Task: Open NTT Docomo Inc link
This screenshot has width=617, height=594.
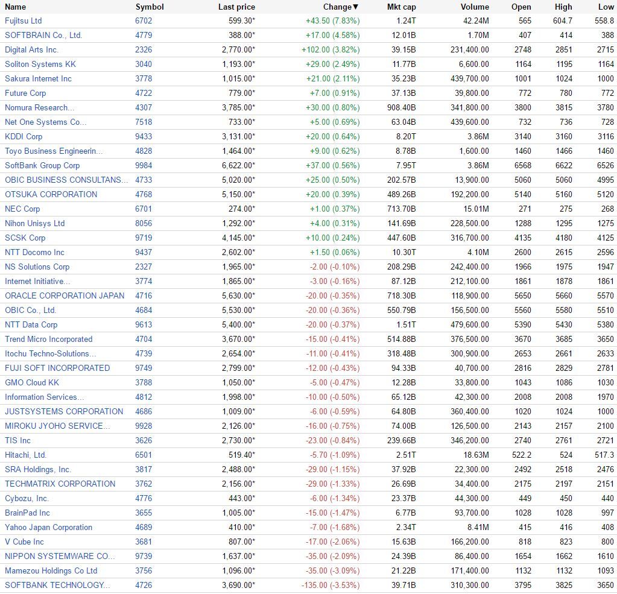Action: [34, 253]
